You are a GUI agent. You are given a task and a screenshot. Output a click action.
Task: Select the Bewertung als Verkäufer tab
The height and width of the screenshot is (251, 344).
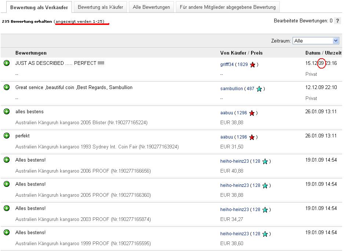tap(39, 7)
